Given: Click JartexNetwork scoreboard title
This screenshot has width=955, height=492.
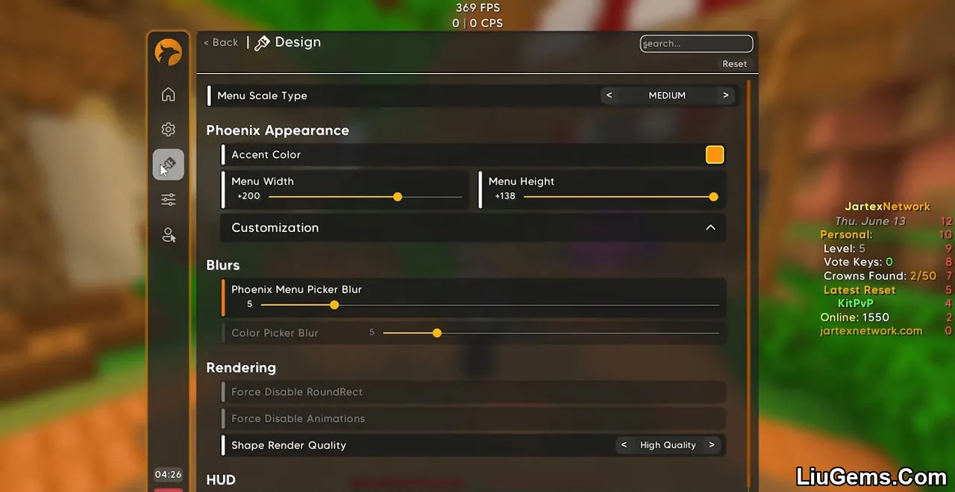Looking at the screenshot, I should point(887,206).
